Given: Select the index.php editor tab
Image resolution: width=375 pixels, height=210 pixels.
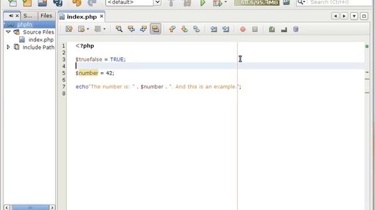Looking at the screenshot, I should pyautogui.click(x=81, y=17).
